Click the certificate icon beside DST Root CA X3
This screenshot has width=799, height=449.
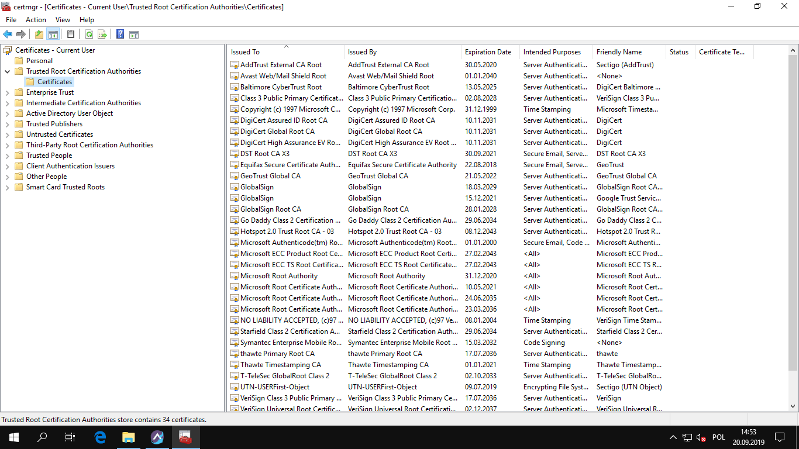click(x=235, y=154)
